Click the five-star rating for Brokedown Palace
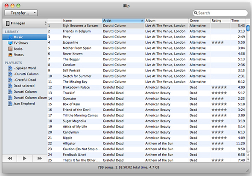The image size is (252, 176). point(219,87)
